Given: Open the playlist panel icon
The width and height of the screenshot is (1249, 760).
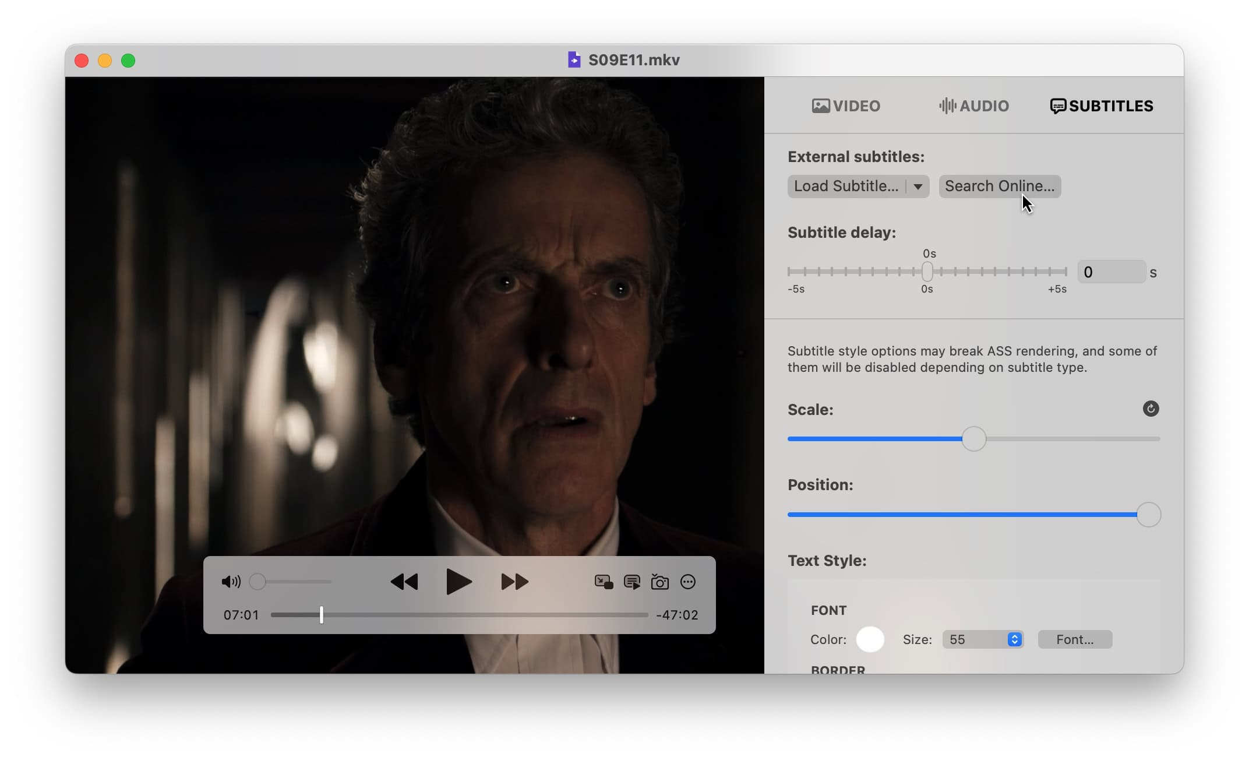Looking at the screenshot, I should click(631, 582).
